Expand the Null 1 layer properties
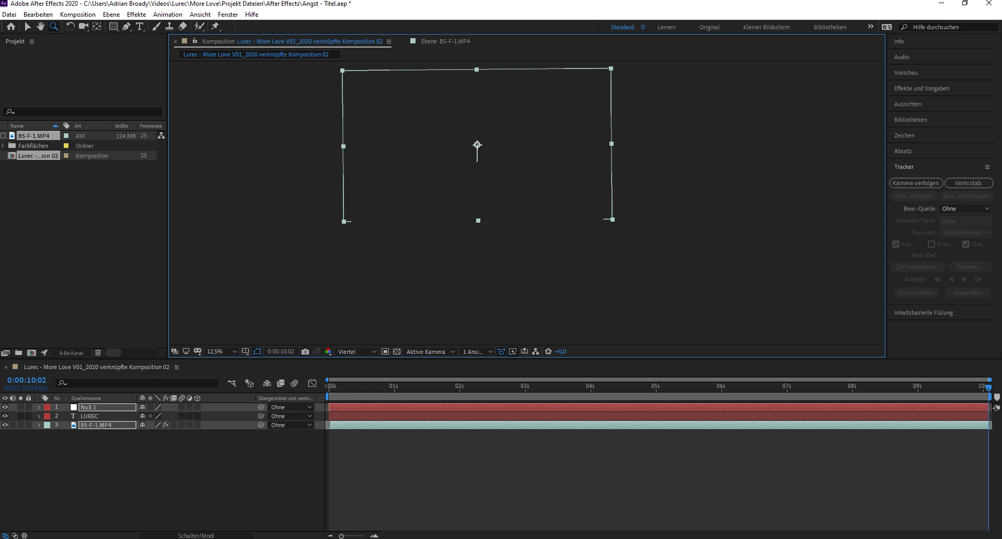This screenshot has height=539, width=1002. pos(39,407)
